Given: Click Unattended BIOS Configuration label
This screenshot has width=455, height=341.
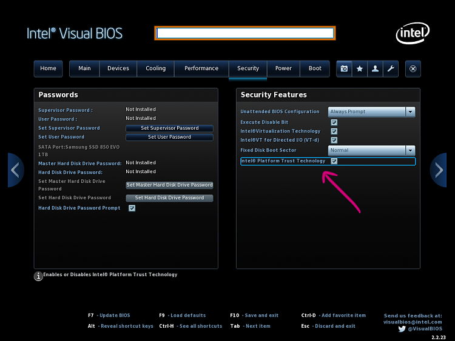Looking at the screenshot, I should click(280, 112).
